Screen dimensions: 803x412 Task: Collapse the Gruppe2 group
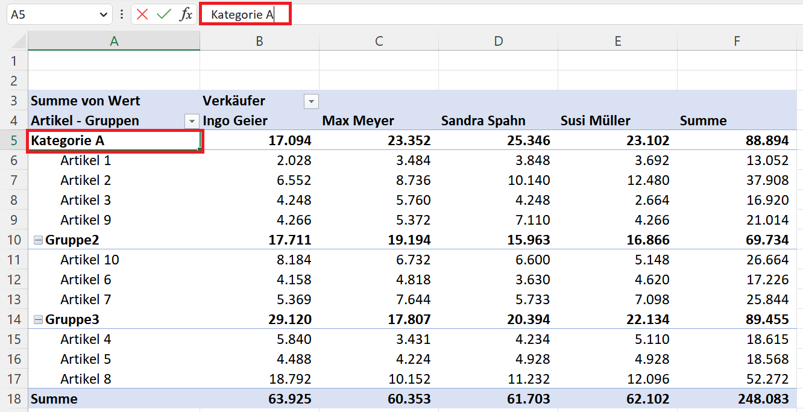38,240
